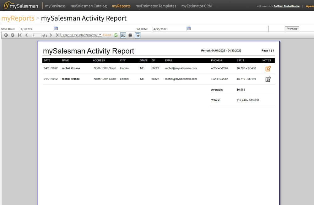Click the Export link
Viewport: 314px width, 205px height.
107,35
